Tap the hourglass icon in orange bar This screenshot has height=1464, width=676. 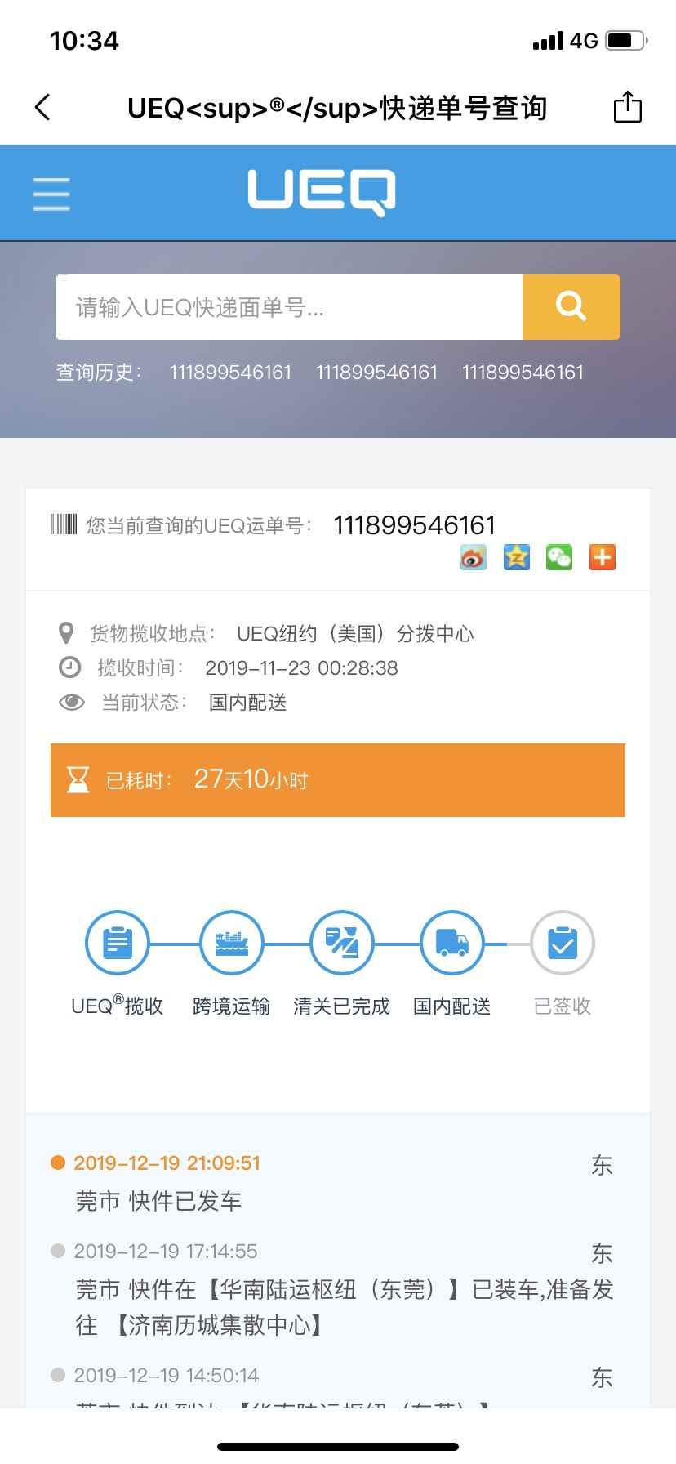click(x=78, y=779)
